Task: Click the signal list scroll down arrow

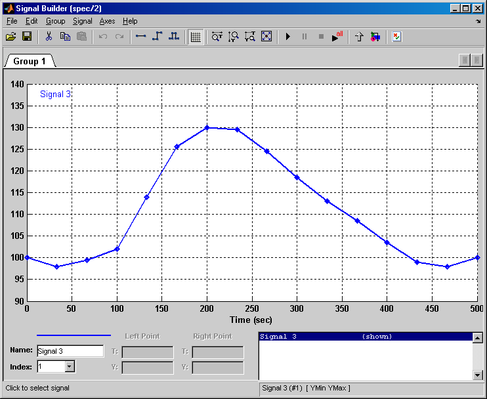Action: coord(478,375)
